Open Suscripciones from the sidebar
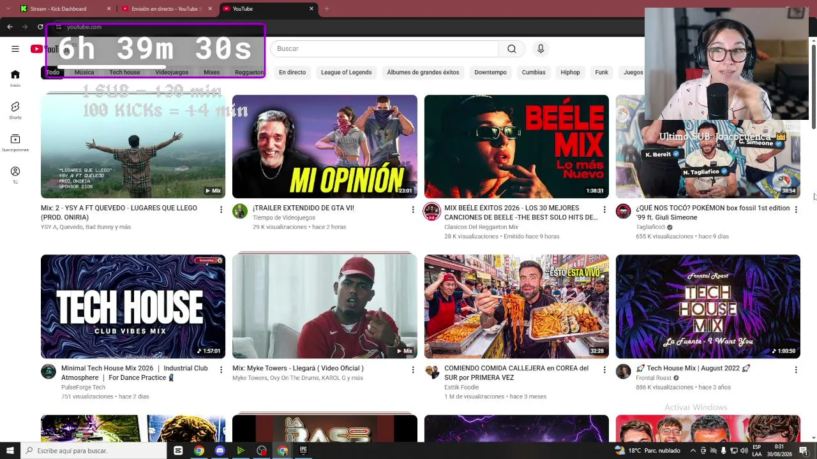The image size is (817, 459). pyautogui.click(x=15, y=143)
